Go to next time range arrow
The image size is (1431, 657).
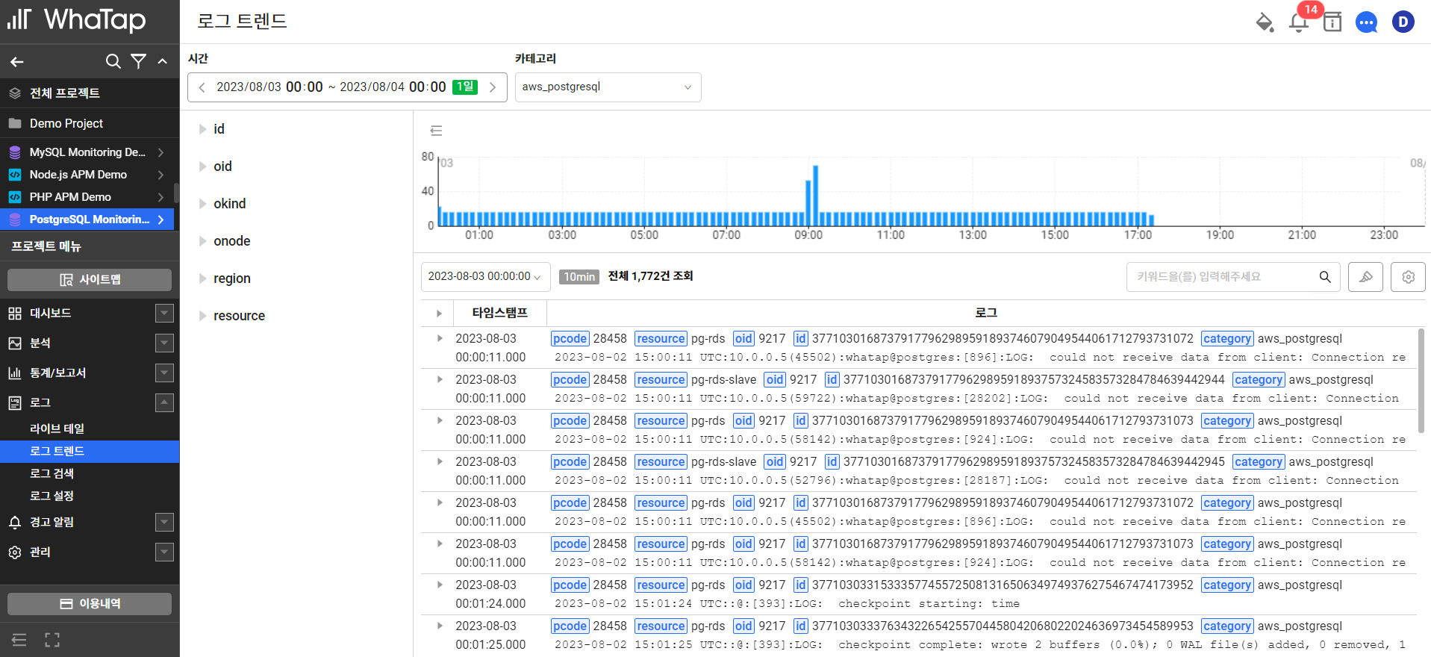tap(493, 87)
